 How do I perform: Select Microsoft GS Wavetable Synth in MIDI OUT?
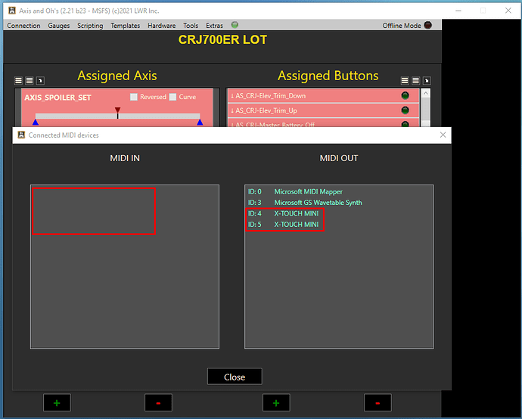point(318,203)
